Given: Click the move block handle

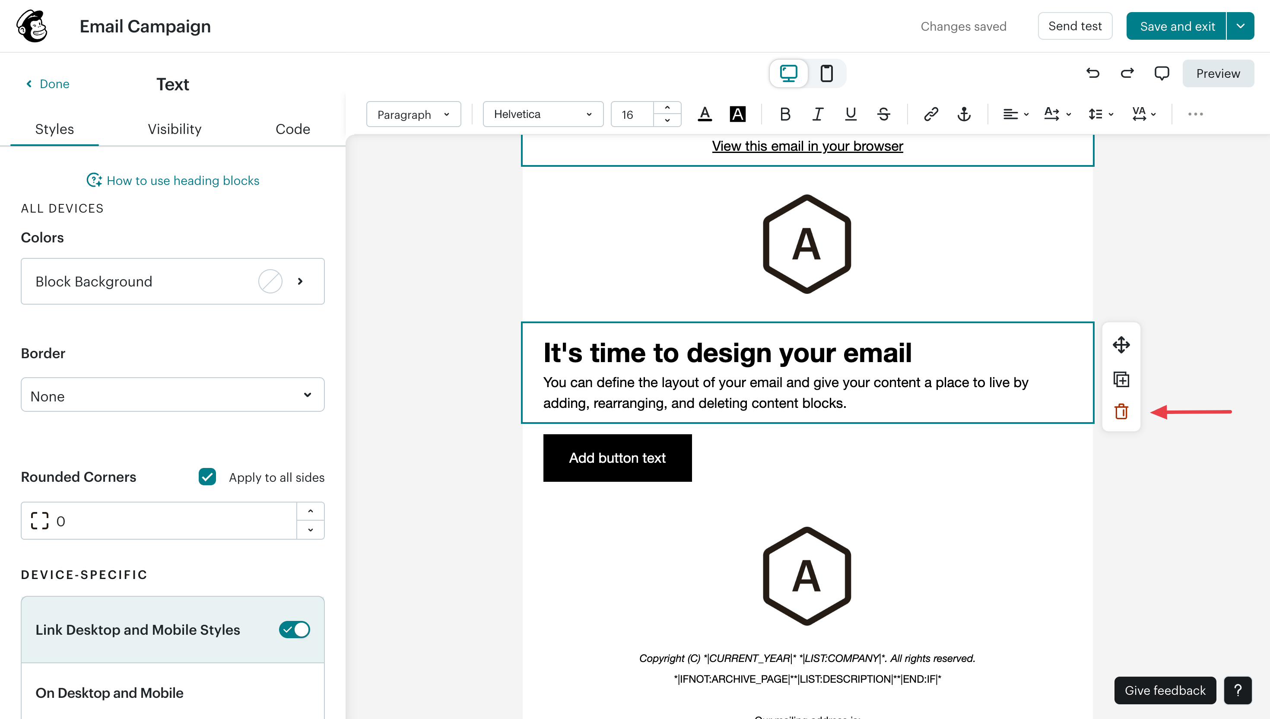Looking at the screenshot, I should [x=1121, y=345].
